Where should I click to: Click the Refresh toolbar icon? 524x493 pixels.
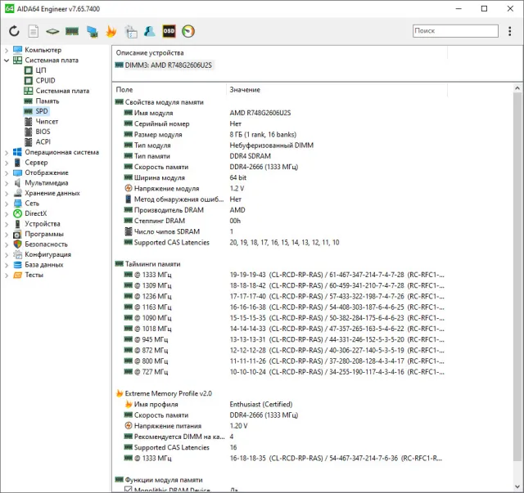[14, 31]
